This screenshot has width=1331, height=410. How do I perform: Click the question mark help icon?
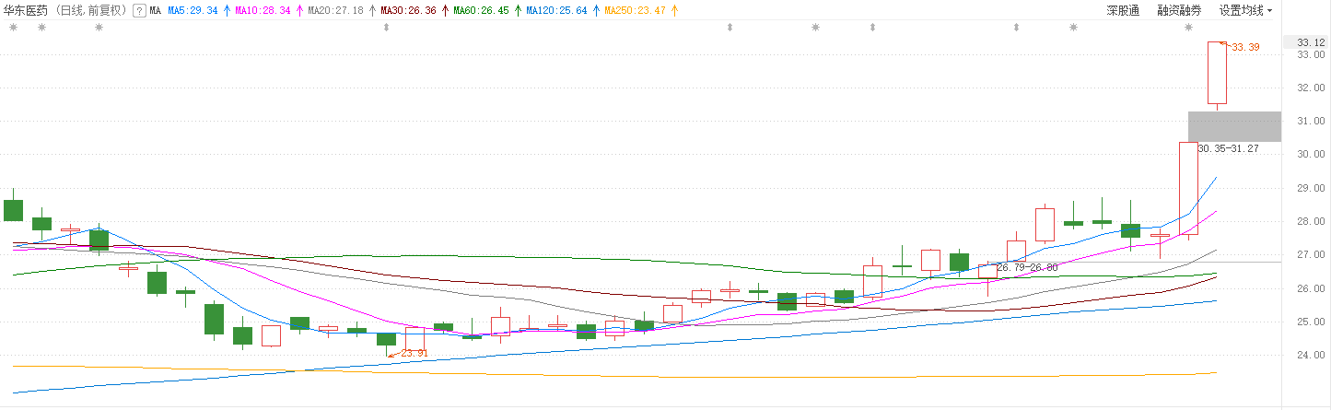138,11
